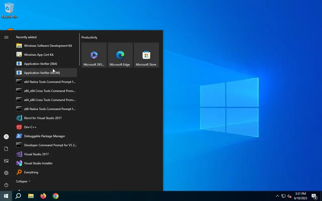Launch Google Chrome from the taskbar
Screen dimensions: 322x201
click(x=56, y=196)
